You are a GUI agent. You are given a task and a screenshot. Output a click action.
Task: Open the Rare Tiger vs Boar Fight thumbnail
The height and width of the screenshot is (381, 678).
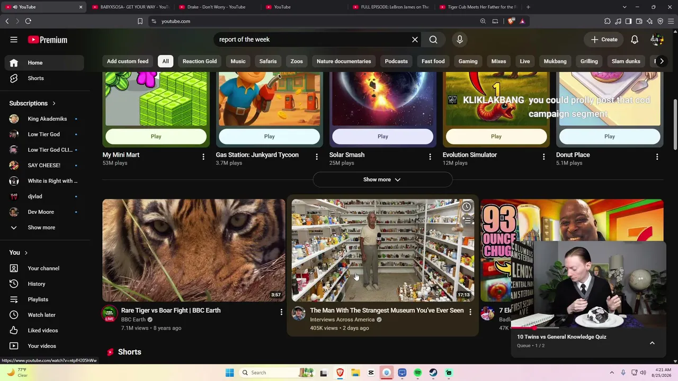coord(194,250)
